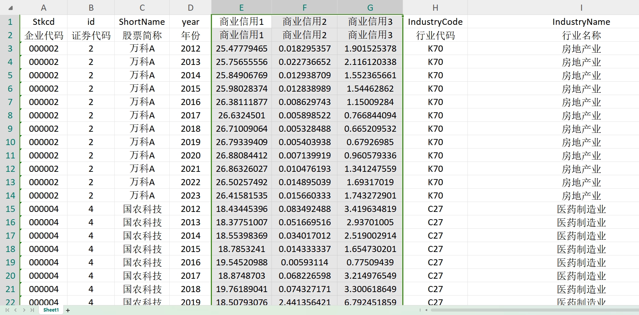Click the "year" header cell
The height and width of the screenshot is (315, 639).
pos(190,22)
